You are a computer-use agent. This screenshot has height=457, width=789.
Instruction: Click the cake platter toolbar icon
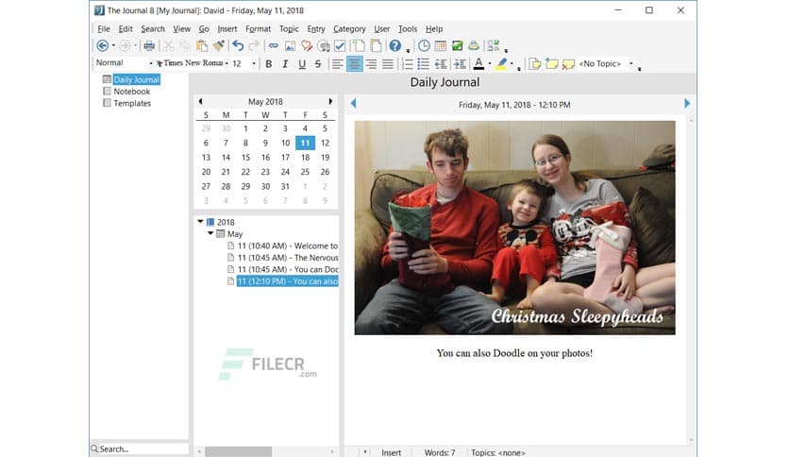(474, 46)
